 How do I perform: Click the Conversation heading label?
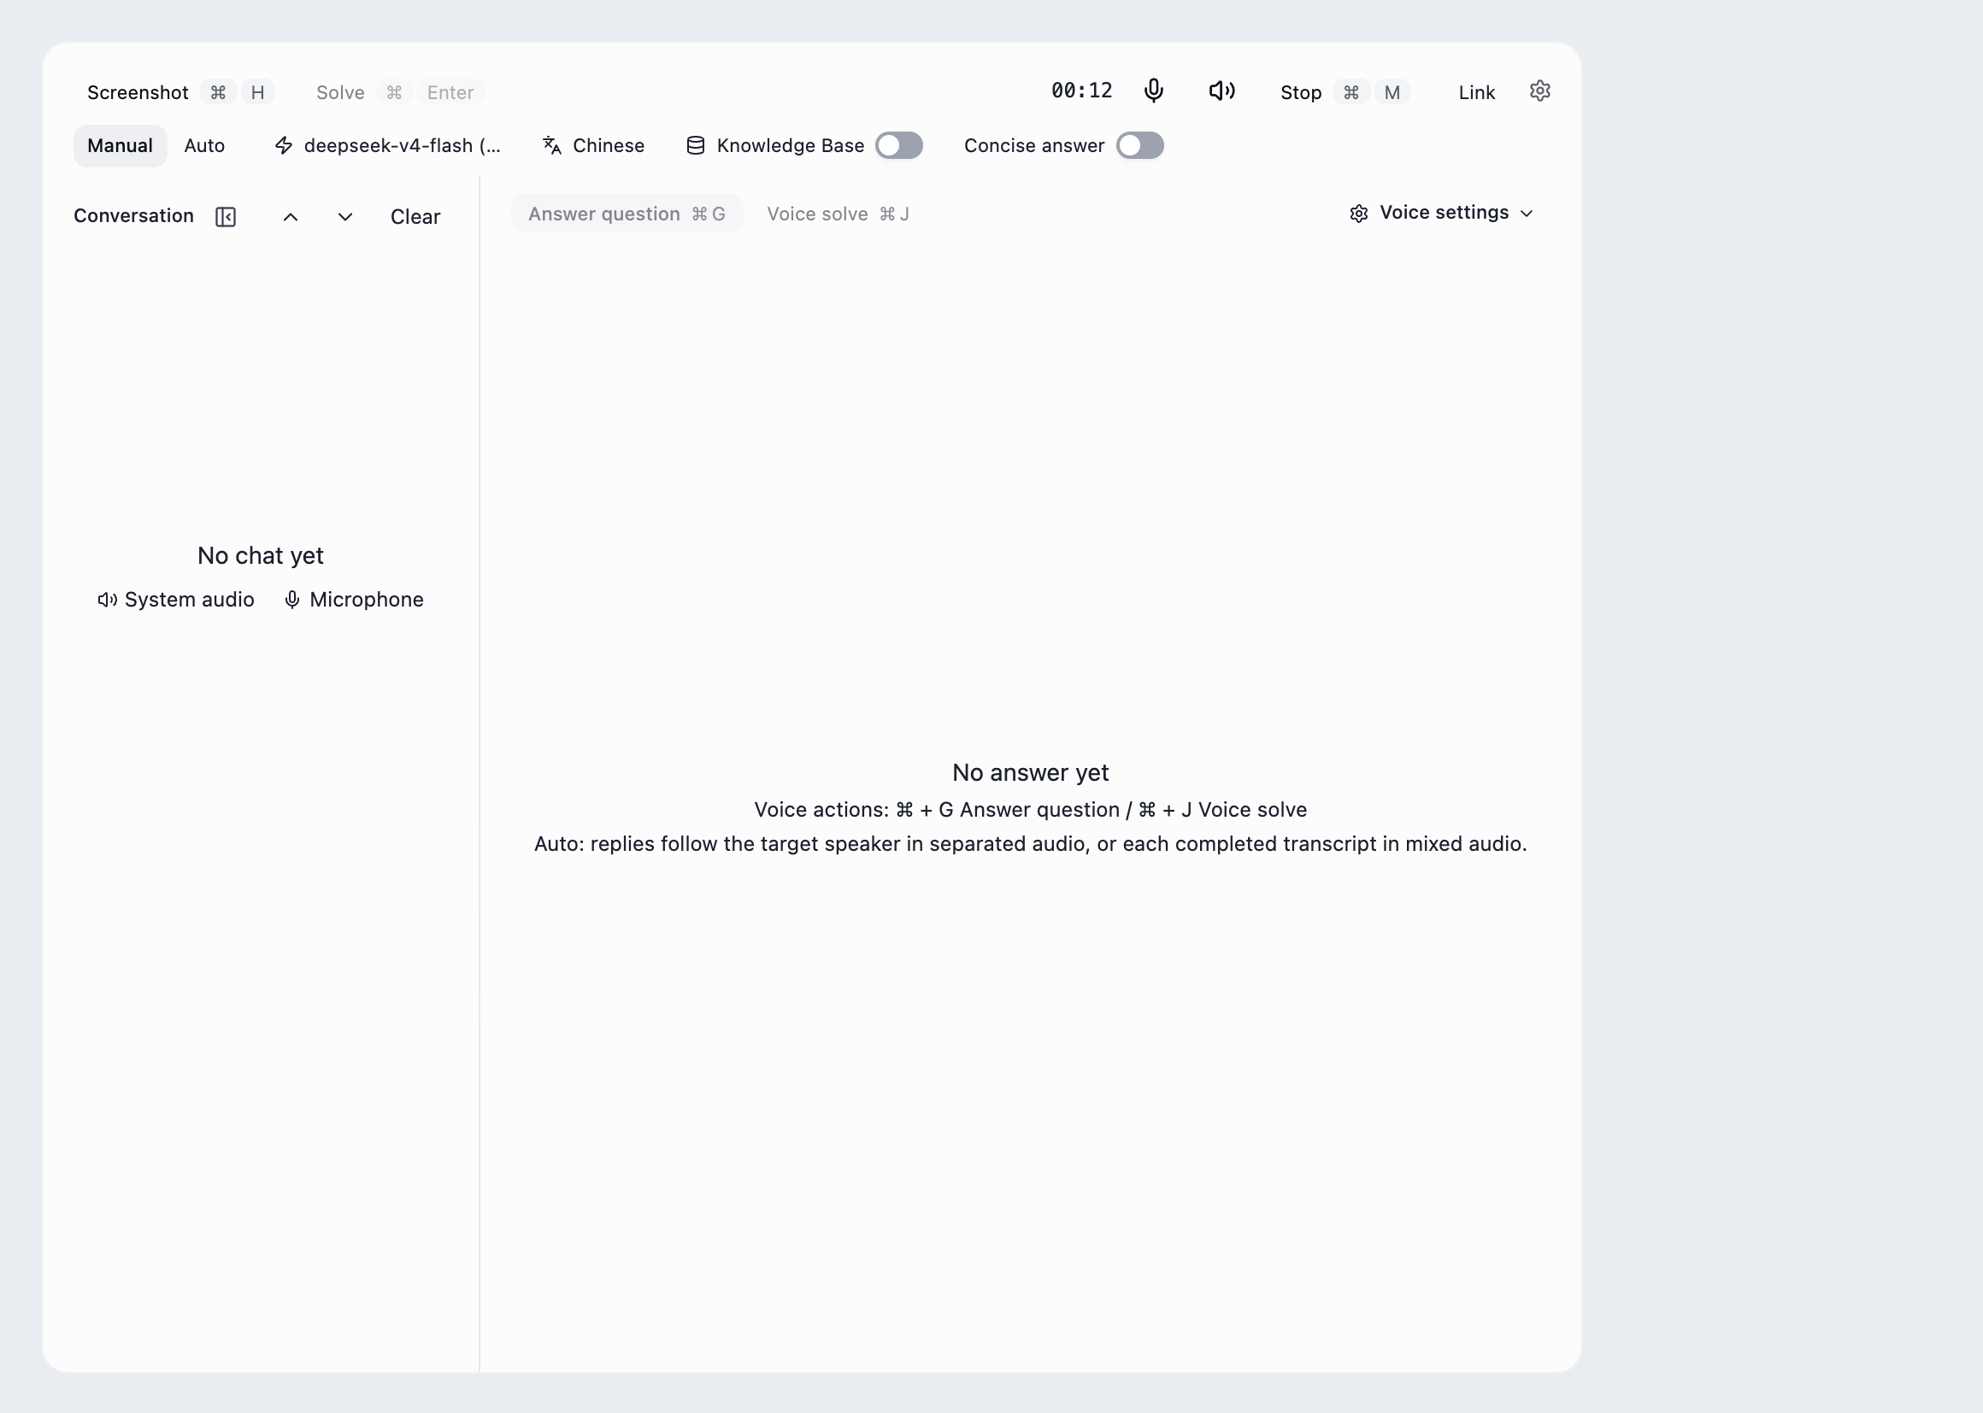(x=134, y=216)
